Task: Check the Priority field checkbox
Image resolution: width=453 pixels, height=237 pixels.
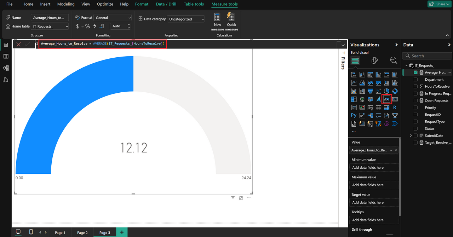Action: (416, 108)
